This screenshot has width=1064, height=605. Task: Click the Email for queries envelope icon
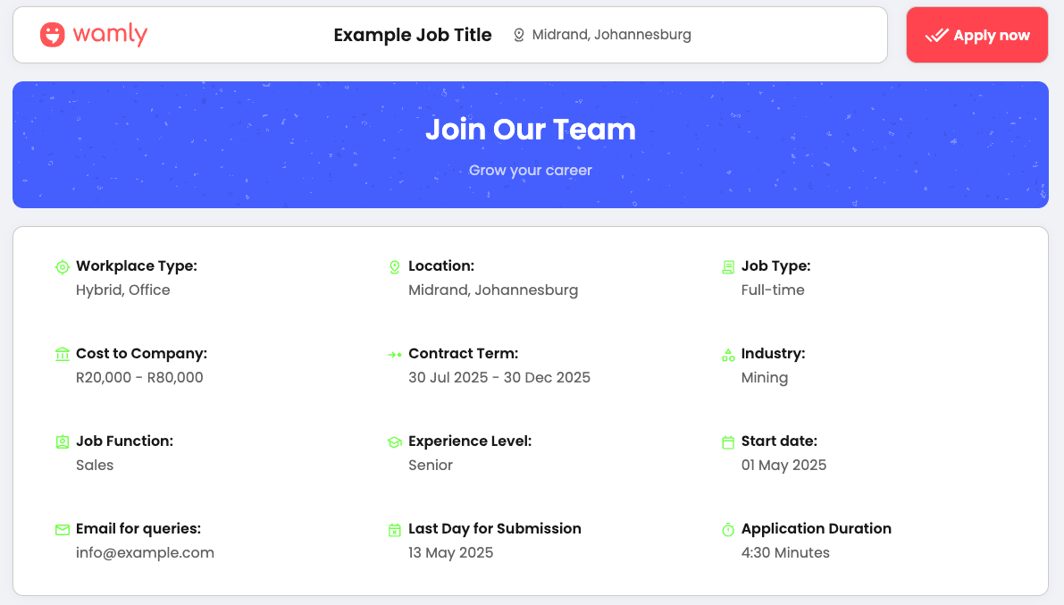62,529
